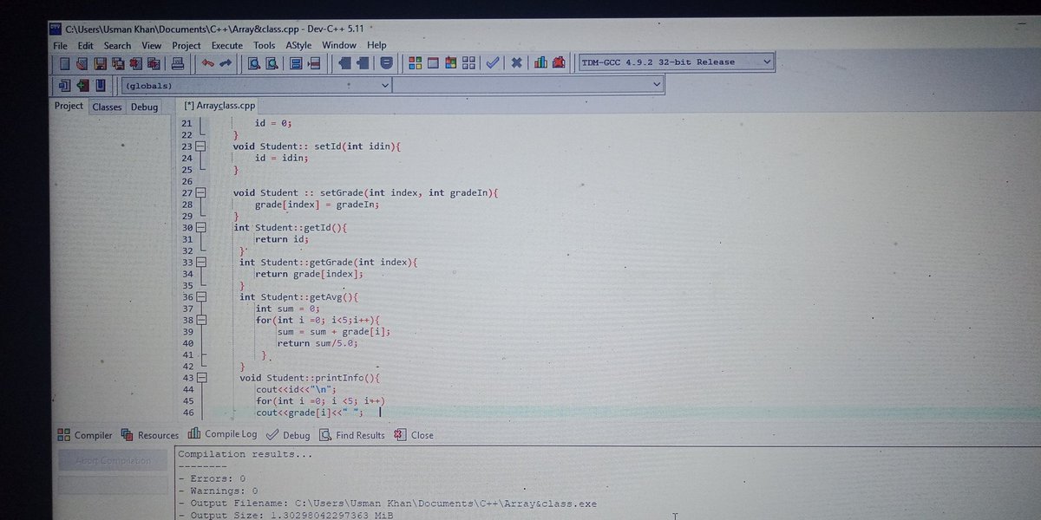Viewport: 1041px width, 520px height.
Task: Click the Save All toolbar icon
Action: coord(118,62)
